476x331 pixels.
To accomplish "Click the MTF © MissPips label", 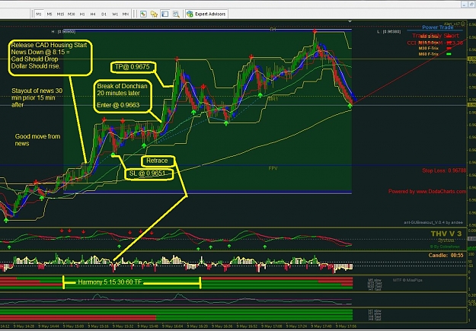I will coord(407,280).
